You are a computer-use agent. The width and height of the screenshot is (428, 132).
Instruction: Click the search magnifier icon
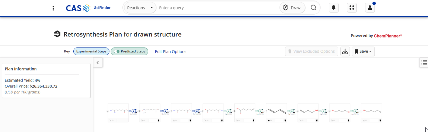tap(313, 8)
